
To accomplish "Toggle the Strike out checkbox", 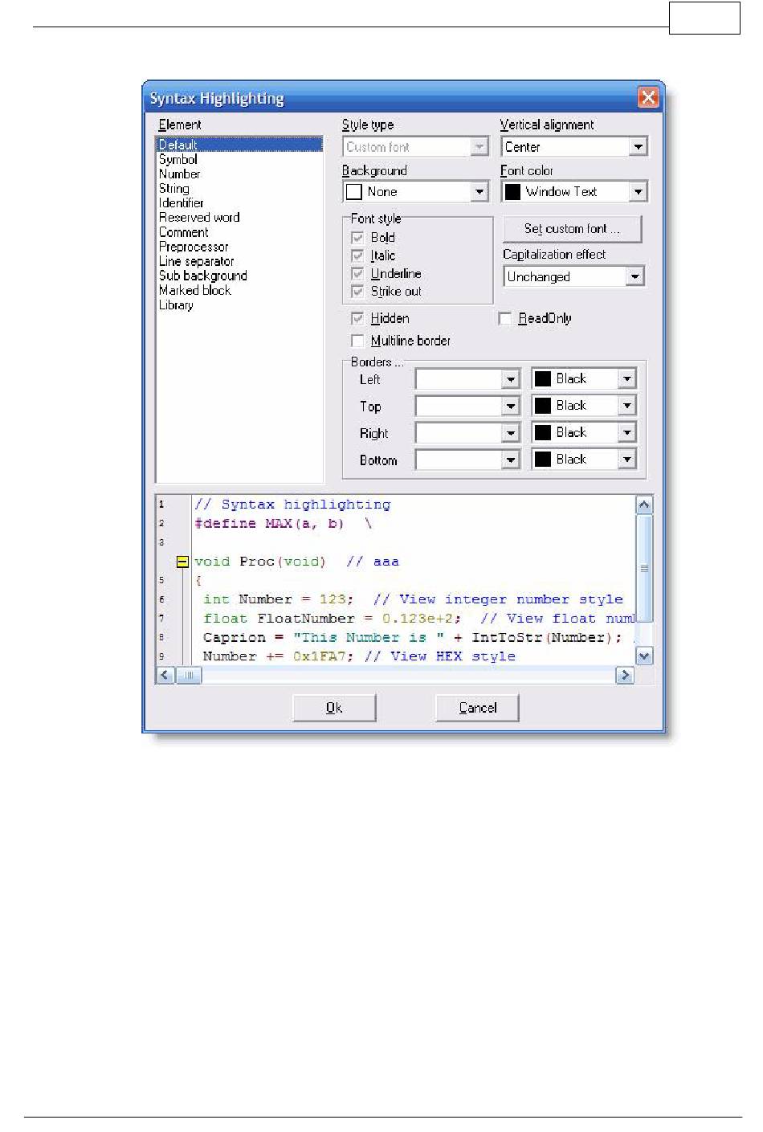I will tap(357, 291).
